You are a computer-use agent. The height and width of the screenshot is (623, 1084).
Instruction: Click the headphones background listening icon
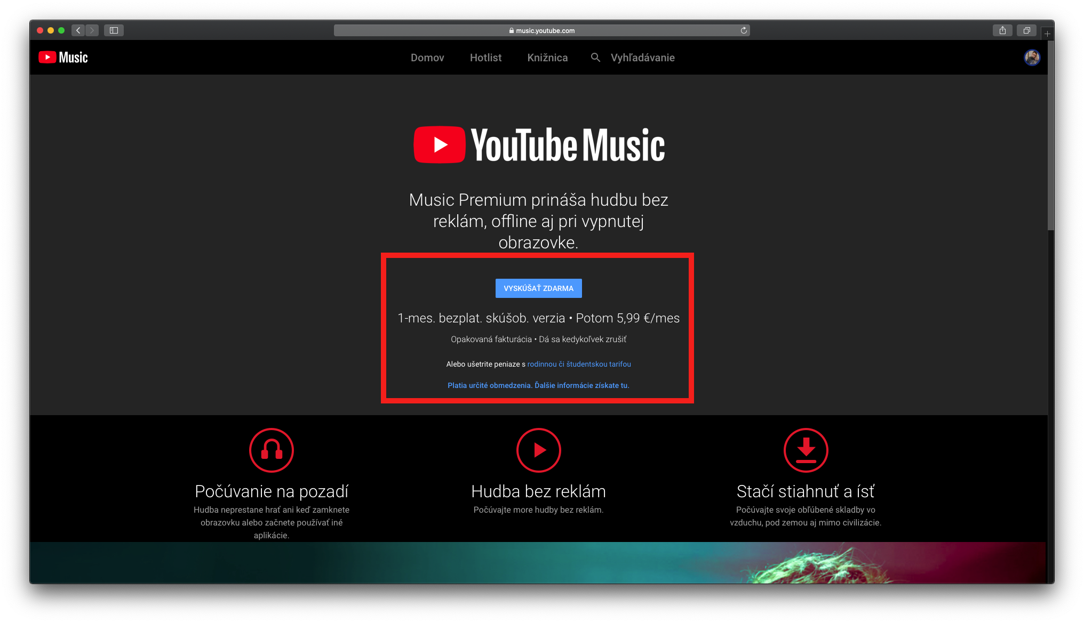tap(272, 450)
